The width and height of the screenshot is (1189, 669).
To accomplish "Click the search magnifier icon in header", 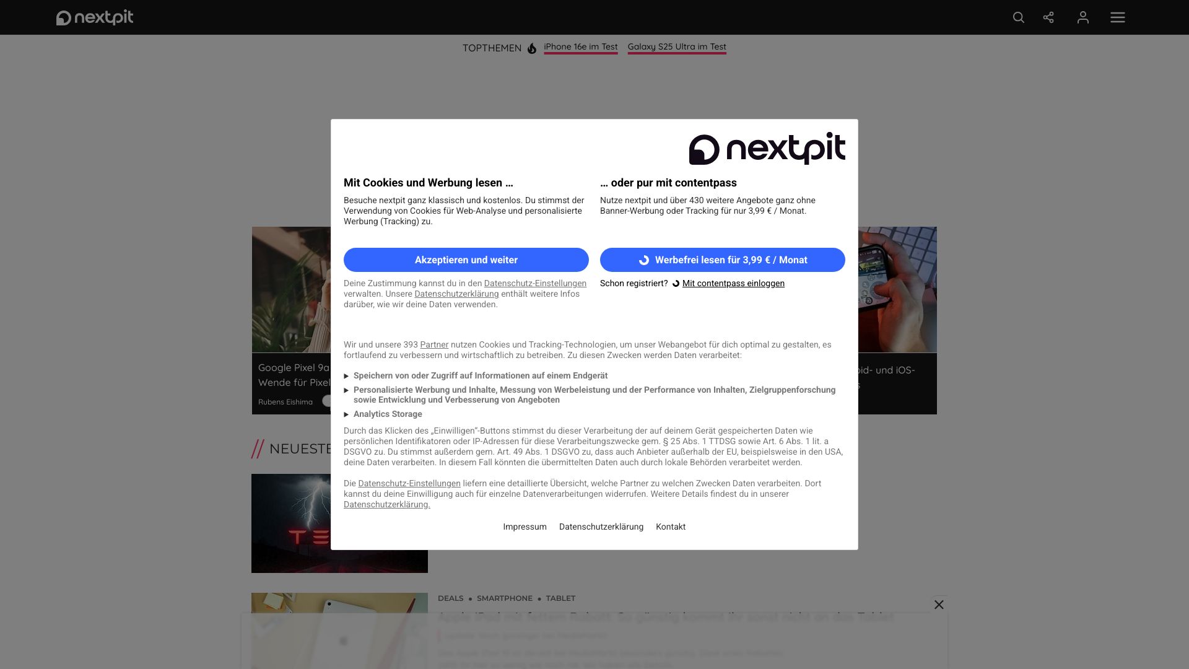I will point(1018,17).
